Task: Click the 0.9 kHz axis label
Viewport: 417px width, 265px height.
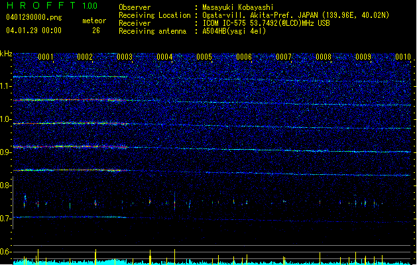Action: (x=6, y=152)
